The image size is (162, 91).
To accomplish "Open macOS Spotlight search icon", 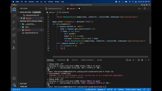I will click(x=133, y=2).
